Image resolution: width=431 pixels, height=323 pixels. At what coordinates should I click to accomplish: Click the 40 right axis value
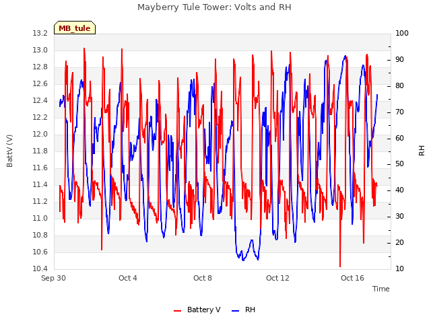click(x=399, y=190)
